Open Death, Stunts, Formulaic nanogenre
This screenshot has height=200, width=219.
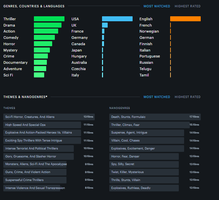(128, 117)
